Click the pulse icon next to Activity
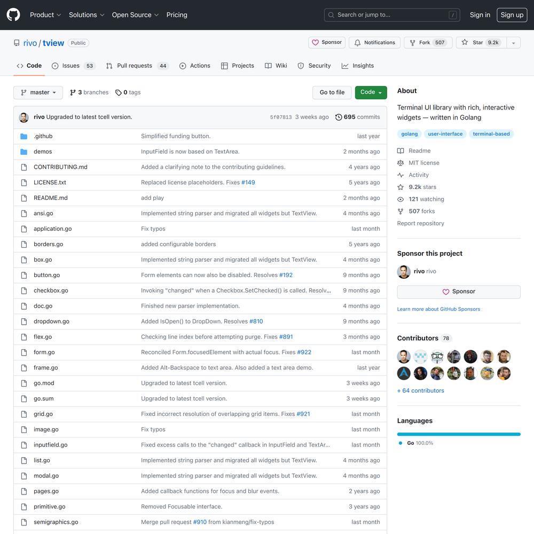This screenshot has height=534, width=534. click(400, 175)
